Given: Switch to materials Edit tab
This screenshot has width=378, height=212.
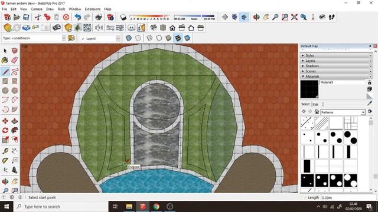Looking at the screenshot, I should point(315,104).
